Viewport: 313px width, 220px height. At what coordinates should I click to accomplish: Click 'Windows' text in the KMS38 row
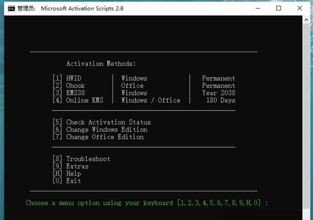click(x=134, y=93)
